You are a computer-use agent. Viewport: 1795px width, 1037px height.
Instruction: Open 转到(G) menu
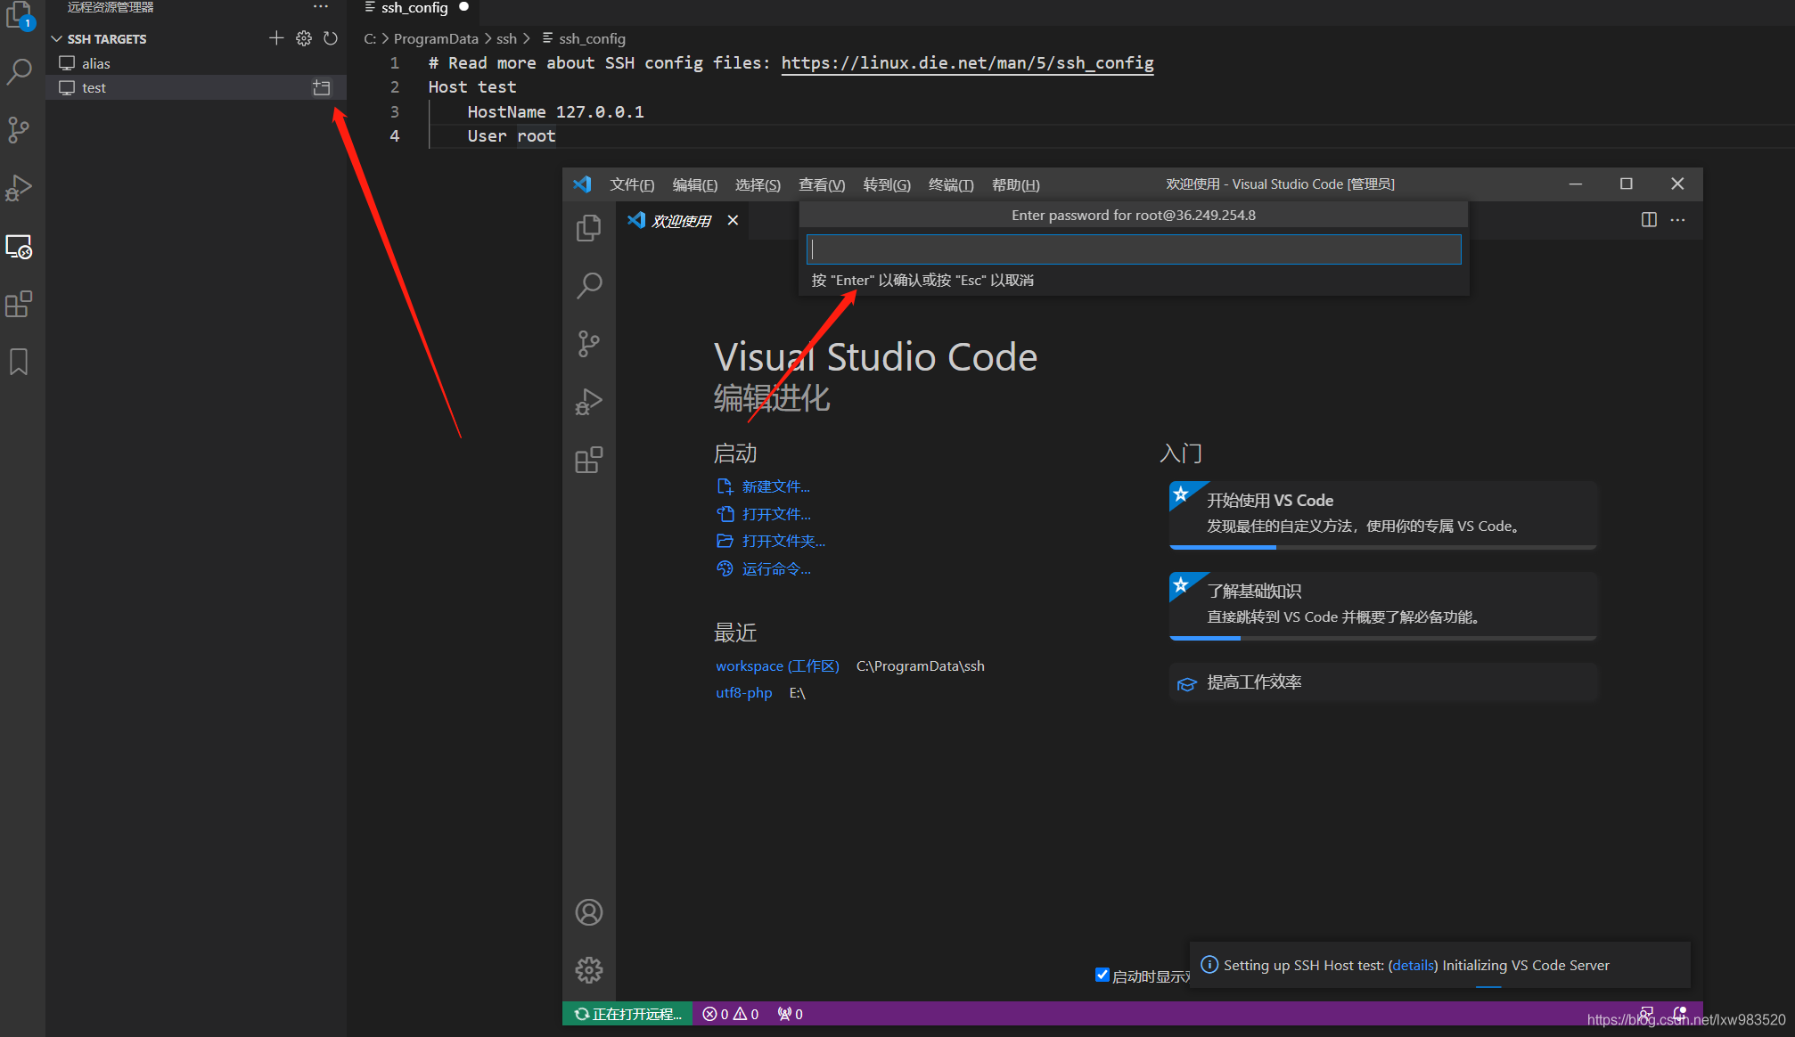[x=887, y=184]
